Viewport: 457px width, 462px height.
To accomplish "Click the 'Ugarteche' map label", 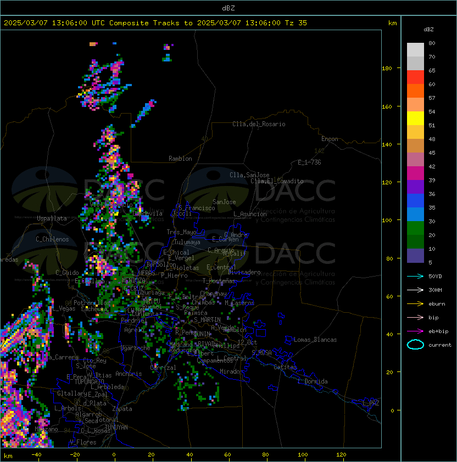I will [136, 348].
